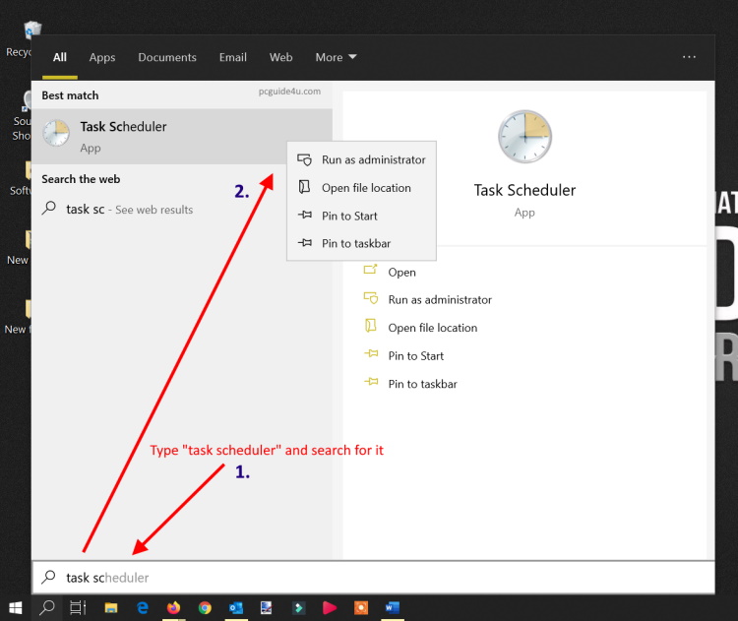Image resolution: width=738 pixels, height=621 pixels.
Task: Open Microsoft Edge from the taskbar
Action: (x=143, y=608)
